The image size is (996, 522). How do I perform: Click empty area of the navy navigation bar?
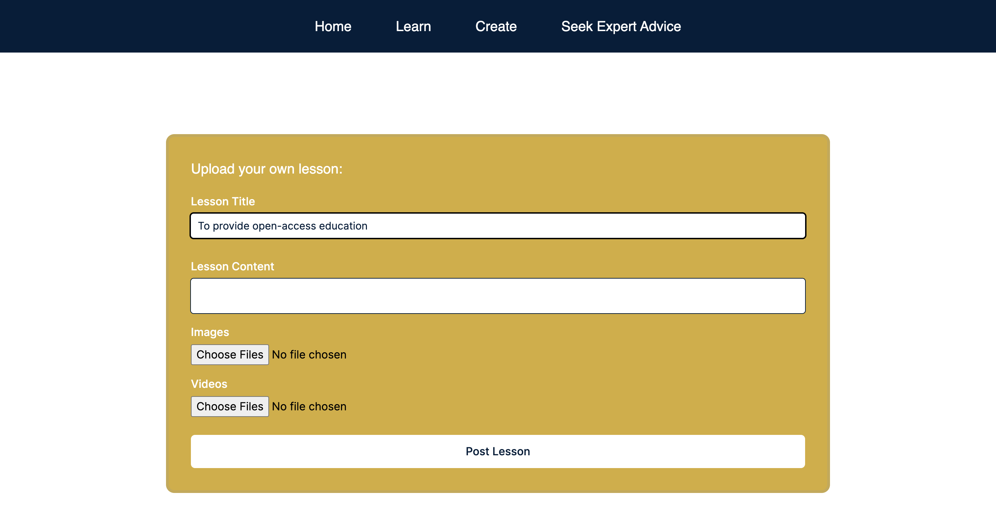point(116,26)
